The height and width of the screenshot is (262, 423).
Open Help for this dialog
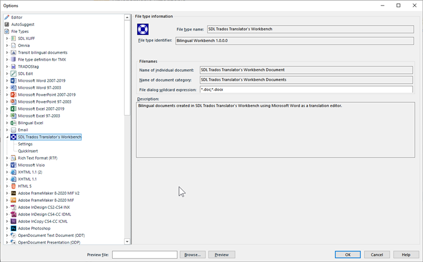click(406, 255)
